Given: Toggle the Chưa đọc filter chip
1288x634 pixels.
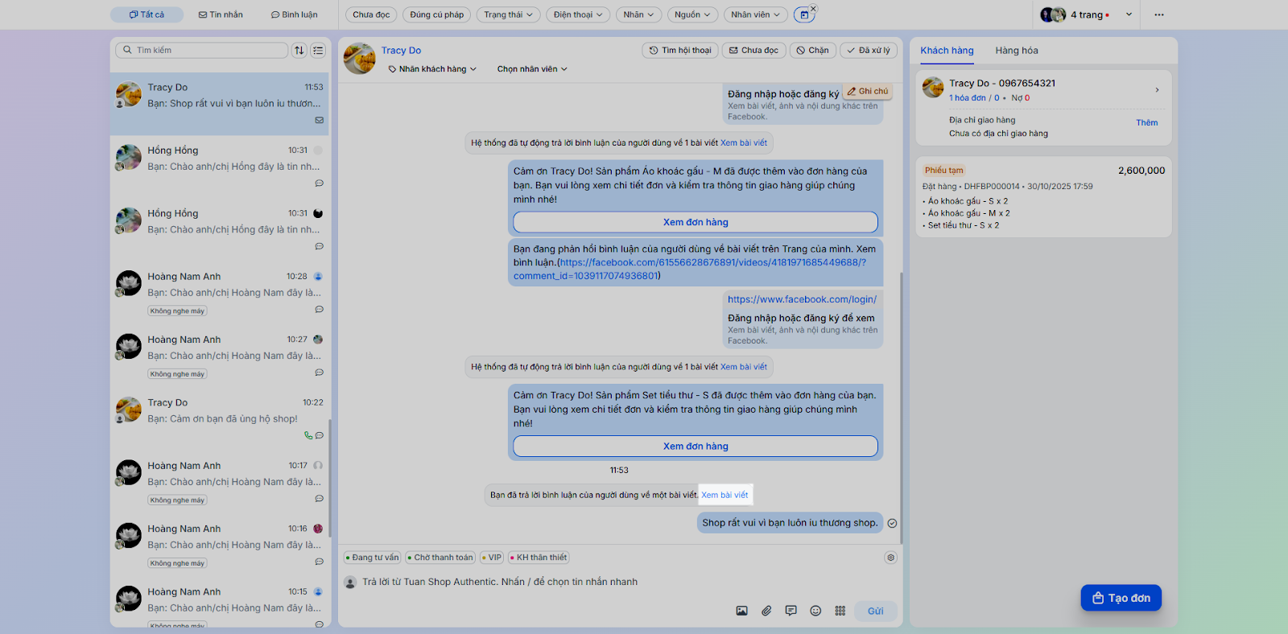Looking at the screenshot, I should pyautogui.click(x=371, y=14).
